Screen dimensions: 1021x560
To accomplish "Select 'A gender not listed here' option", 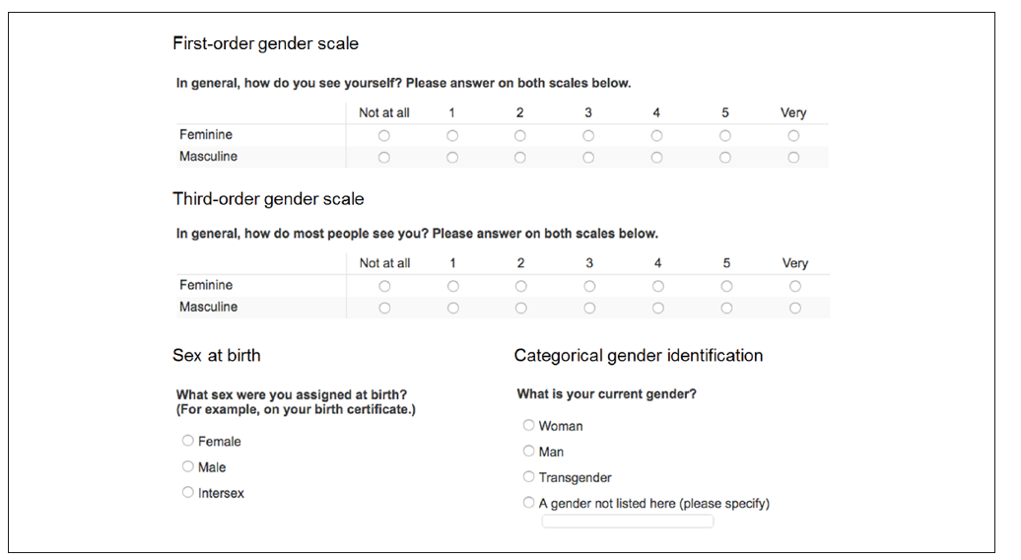I will [x=529, y=503].
